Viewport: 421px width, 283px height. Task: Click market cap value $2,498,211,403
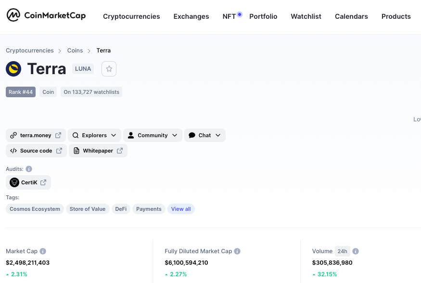(27, 263)
